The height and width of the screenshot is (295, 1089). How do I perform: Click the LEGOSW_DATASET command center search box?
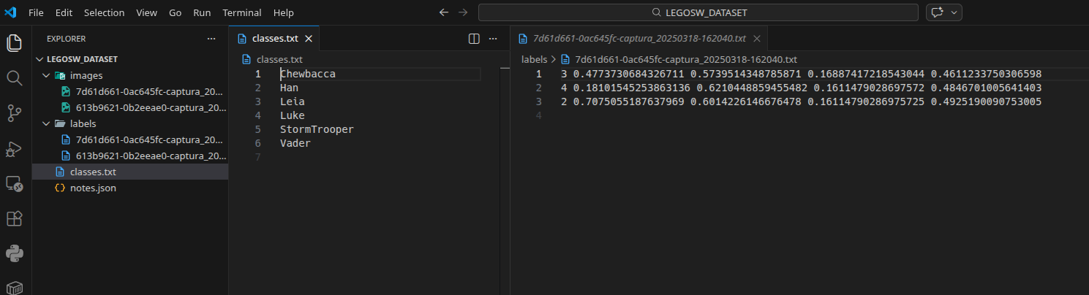coord(698,12)
